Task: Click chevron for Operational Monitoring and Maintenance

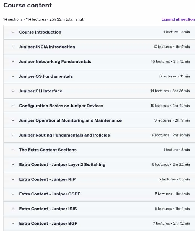Action: tap(13, 120)
